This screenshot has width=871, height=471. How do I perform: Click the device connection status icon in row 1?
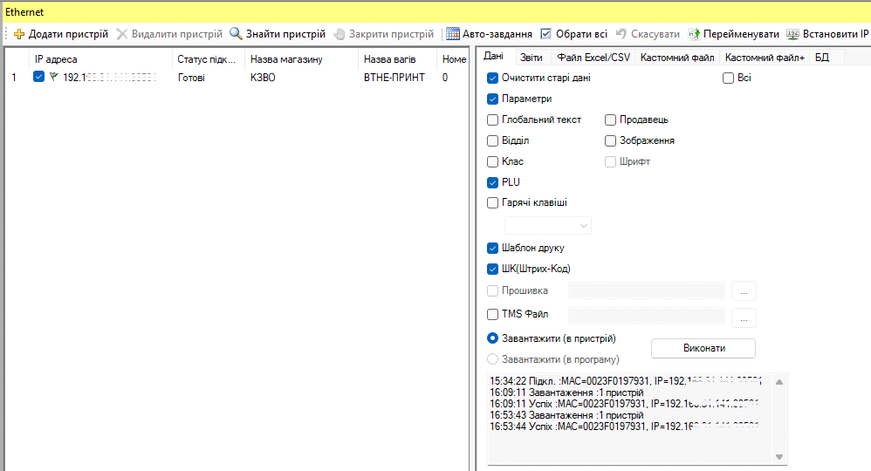tap(53, 77)
